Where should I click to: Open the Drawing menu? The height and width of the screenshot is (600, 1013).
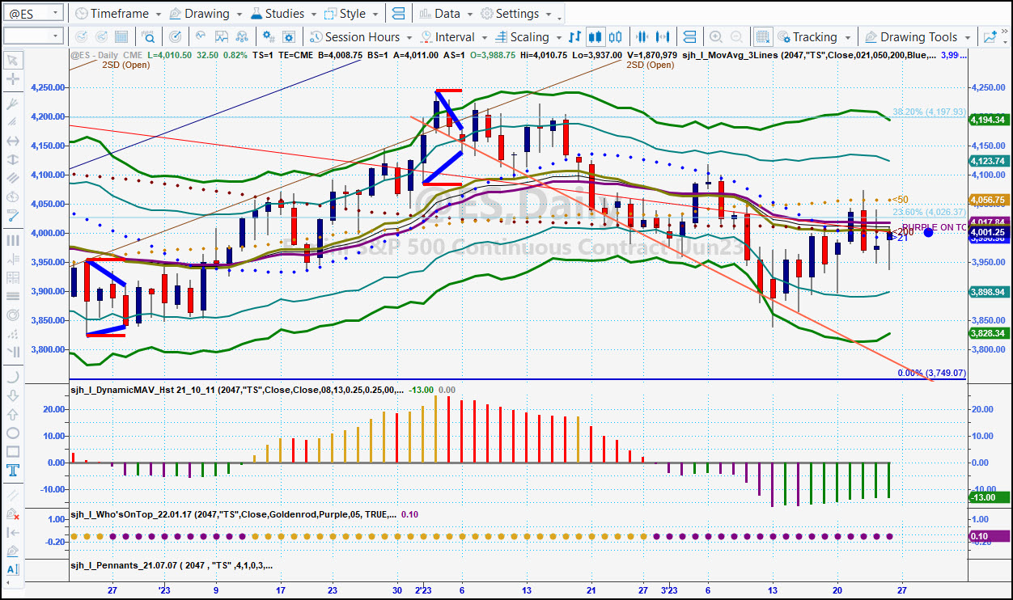pyautogui.click(x=206, y=14)
